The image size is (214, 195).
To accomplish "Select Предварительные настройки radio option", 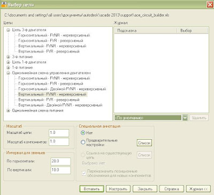I will (83, 142).
